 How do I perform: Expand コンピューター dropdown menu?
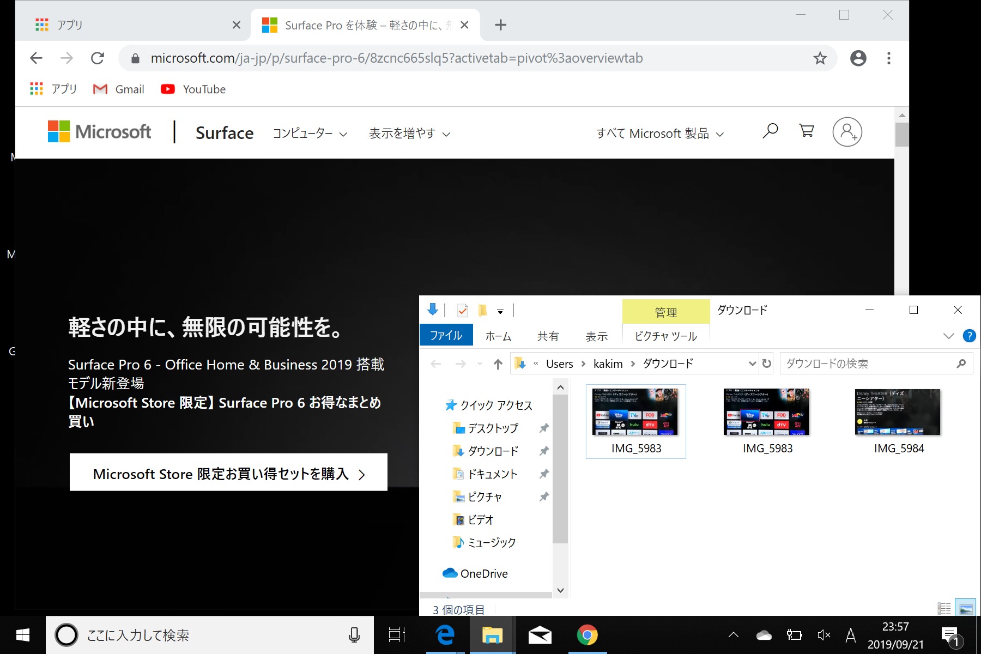(x=310, y=134)
